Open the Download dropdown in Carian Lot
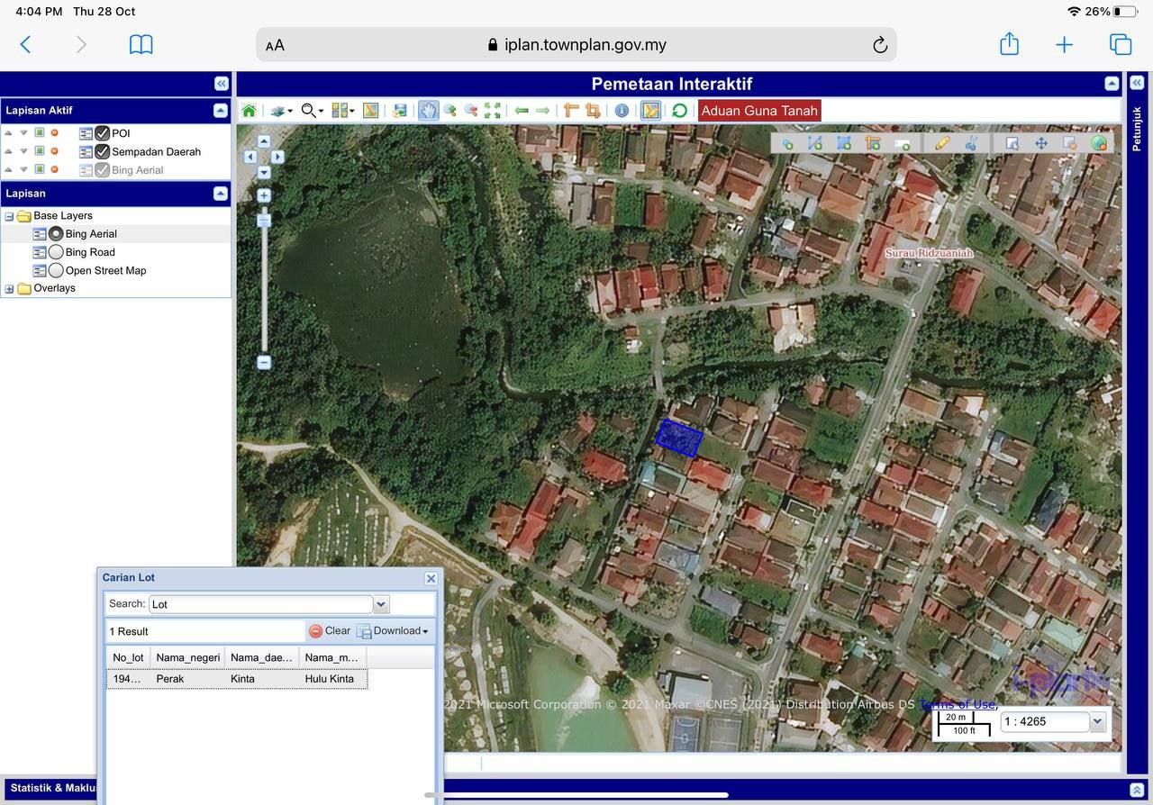 (x=394, y=631)
